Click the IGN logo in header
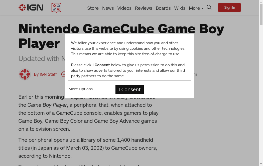Viewport: 263px width, 166px height. [x=31, y=7]
